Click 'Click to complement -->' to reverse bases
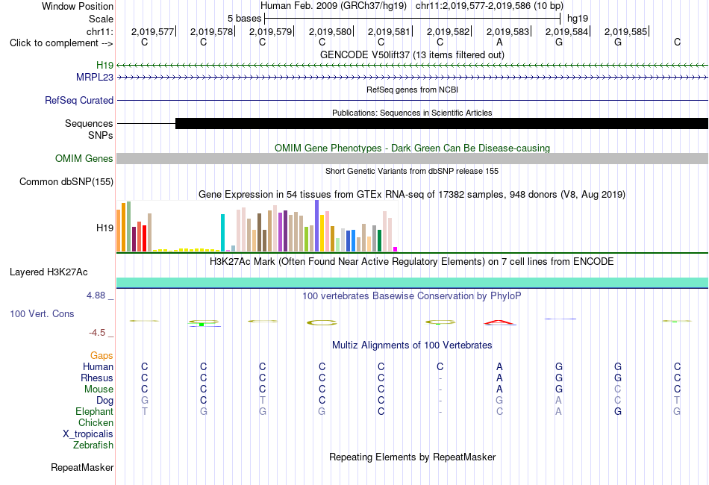This screenshot has height=485, width=709. point(61,43)
